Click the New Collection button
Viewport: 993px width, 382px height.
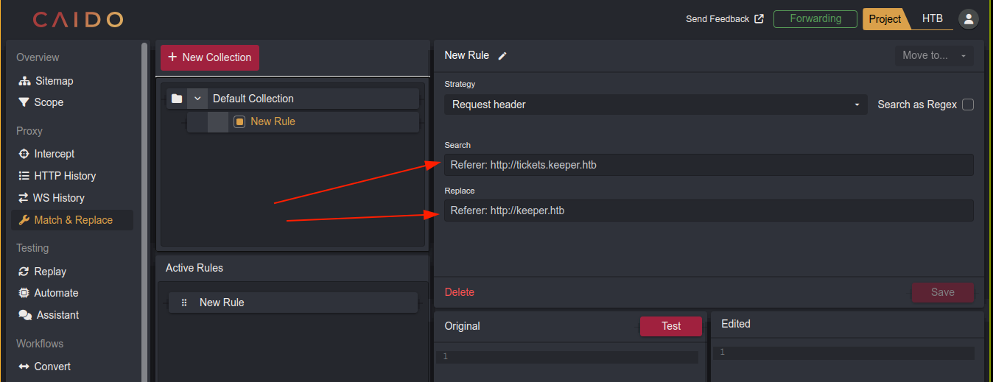click(x=210, y=57)
